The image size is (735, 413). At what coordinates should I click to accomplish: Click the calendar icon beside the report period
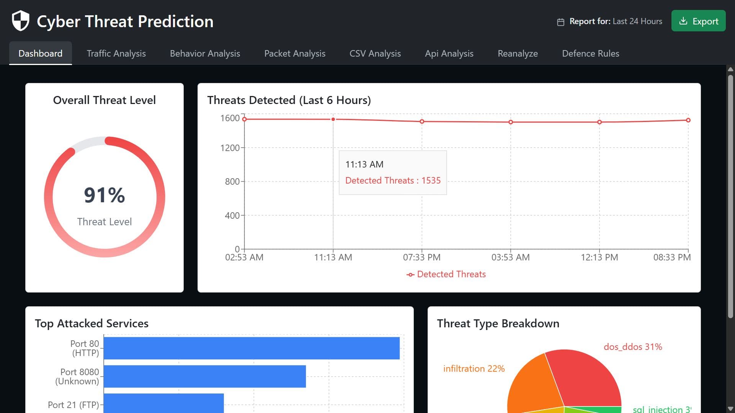click(x=560, y=21)
